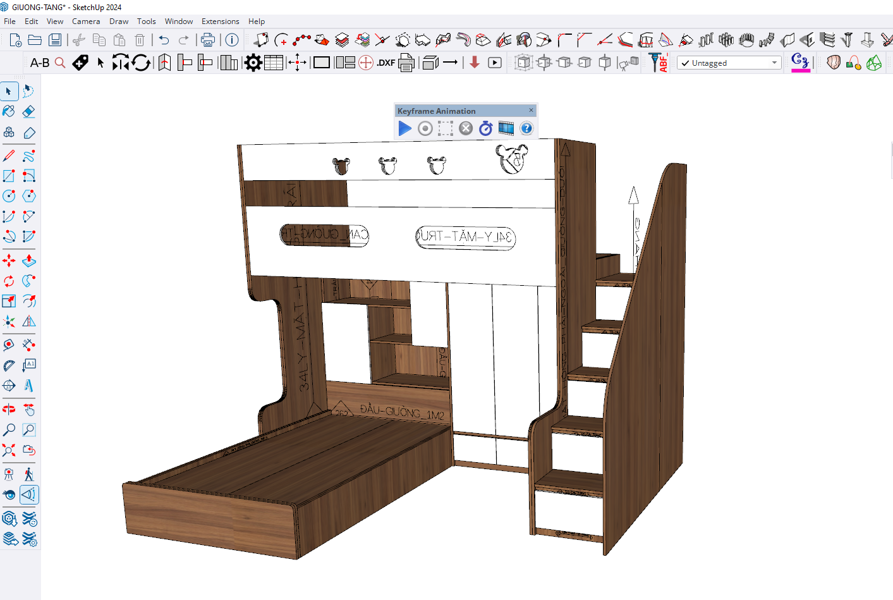Image resolution: width=893 pixels, height=600 pixels.
Task: Toggle the Select arrow tool
Action: point(9,91)
